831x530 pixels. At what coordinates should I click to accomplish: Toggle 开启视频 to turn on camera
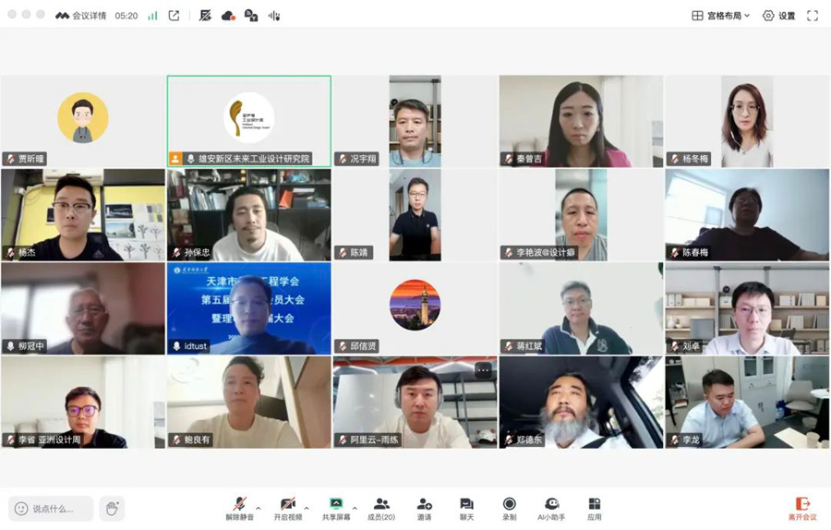click(287, 508)
